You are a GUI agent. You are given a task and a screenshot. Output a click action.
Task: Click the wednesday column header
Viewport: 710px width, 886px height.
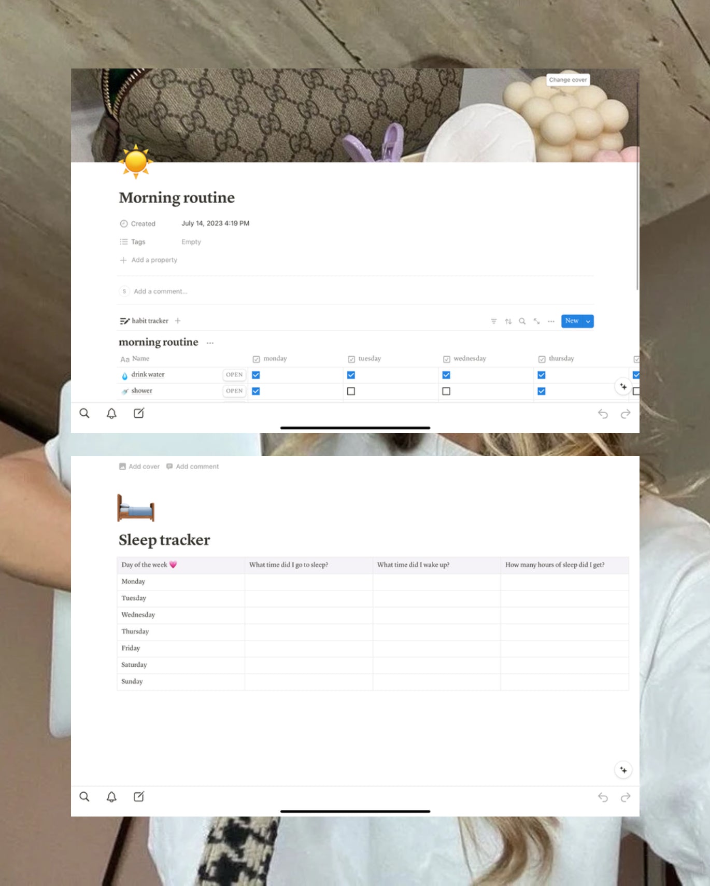470,359
